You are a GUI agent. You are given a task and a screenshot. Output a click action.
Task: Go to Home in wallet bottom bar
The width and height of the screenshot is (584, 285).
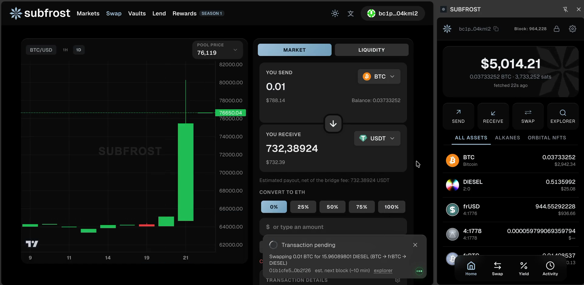[x=471, y=269]
